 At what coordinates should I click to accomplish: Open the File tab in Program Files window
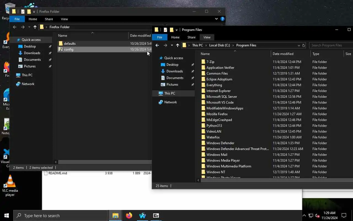[x=160, y=37]
